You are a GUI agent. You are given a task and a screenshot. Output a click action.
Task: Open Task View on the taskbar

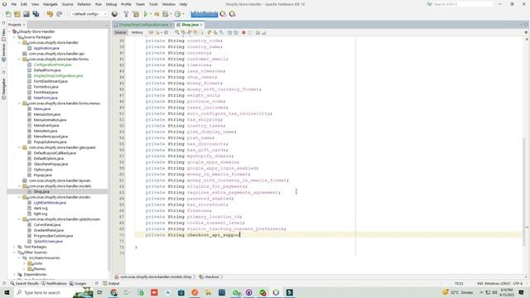99,292
